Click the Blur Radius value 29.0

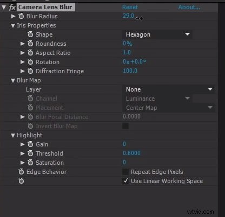tap(128, 16)
